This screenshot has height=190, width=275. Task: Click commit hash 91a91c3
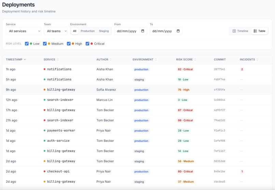[219, 131]
